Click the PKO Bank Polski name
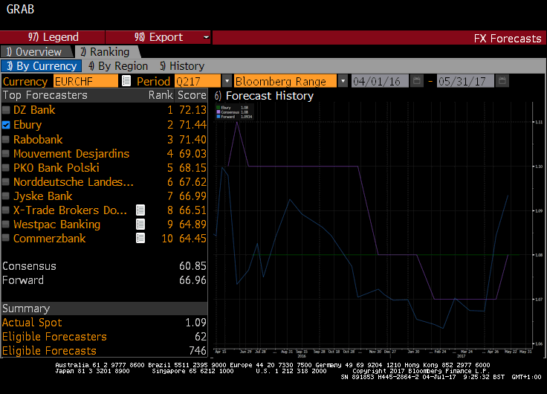Viewport: 547px width, 394px height. [56, 167]
